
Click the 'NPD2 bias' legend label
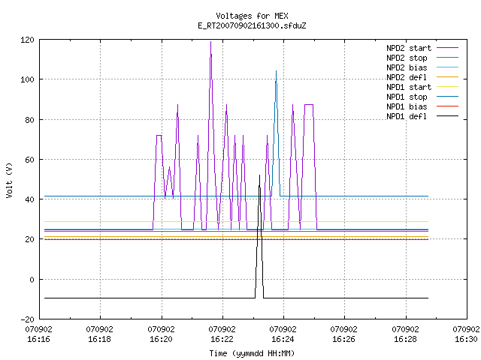pos(407,67)
